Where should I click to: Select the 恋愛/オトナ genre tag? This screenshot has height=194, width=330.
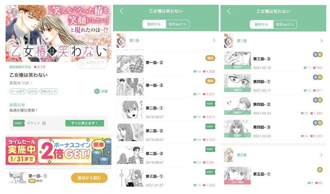tap(49, 91)
